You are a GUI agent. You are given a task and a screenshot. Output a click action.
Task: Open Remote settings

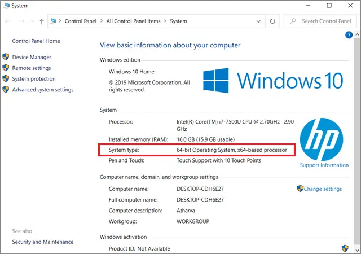(32, 68)
